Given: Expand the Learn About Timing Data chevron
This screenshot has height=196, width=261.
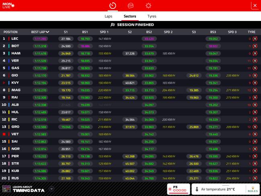Looking at the screenshot, I should tap(51, 189).
